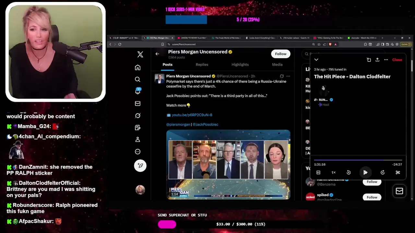Seek on the Space progress bar
Image resolution: width=415 pixels, height=233 pixels.
tap(358, 160)
